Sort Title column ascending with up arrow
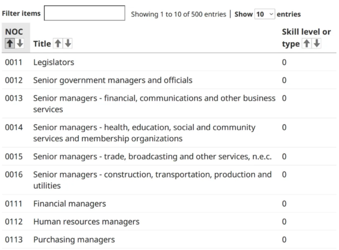Image resolution: width=339 pixels, height=250 pixels. [58, 43]
